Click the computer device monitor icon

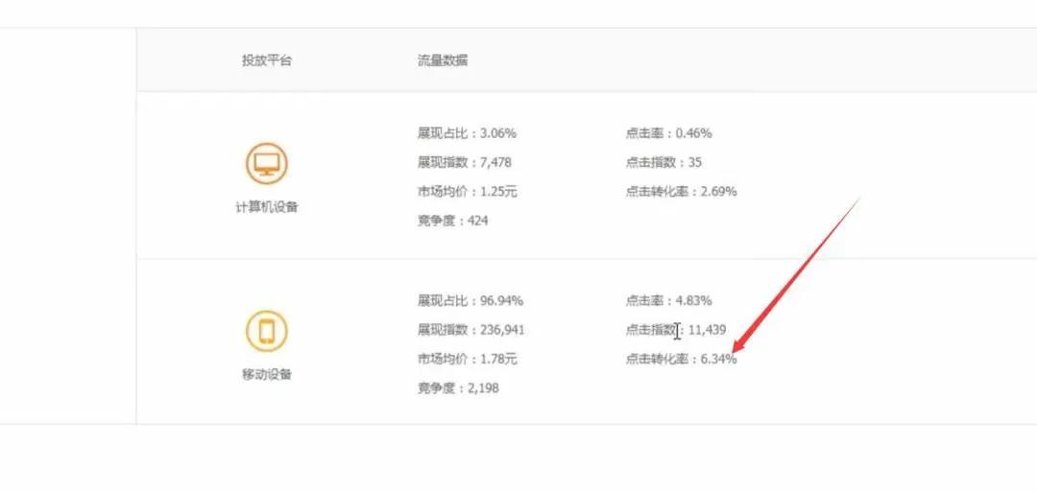pyautogui.click(x=266, y=164)
